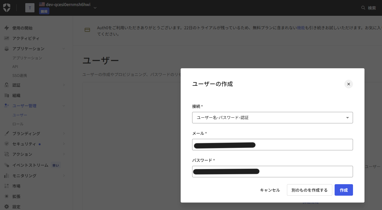Viewport: 382px width, 210px height.
Task: Click the gear icon for 設定
Action: click(7, 207)
